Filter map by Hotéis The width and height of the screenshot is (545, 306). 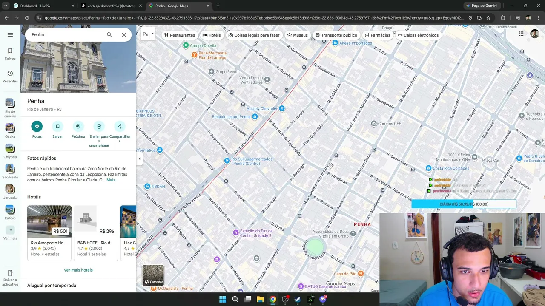coord(212,35)
